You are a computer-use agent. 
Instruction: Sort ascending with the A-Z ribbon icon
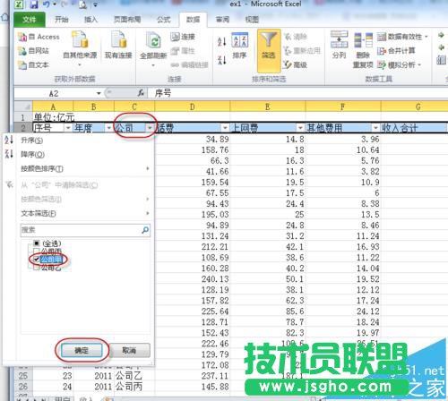pyautogui.click(x=222, y=42)
